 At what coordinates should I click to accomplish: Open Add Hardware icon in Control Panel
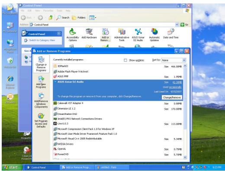click(89, 34)
